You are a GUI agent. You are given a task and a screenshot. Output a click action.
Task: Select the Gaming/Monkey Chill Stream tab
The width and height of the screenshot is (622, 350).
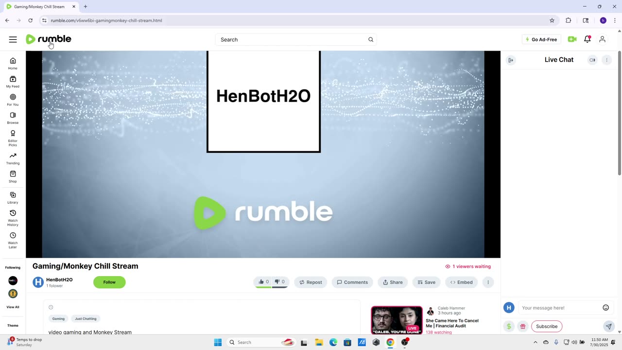pos(40,7)
